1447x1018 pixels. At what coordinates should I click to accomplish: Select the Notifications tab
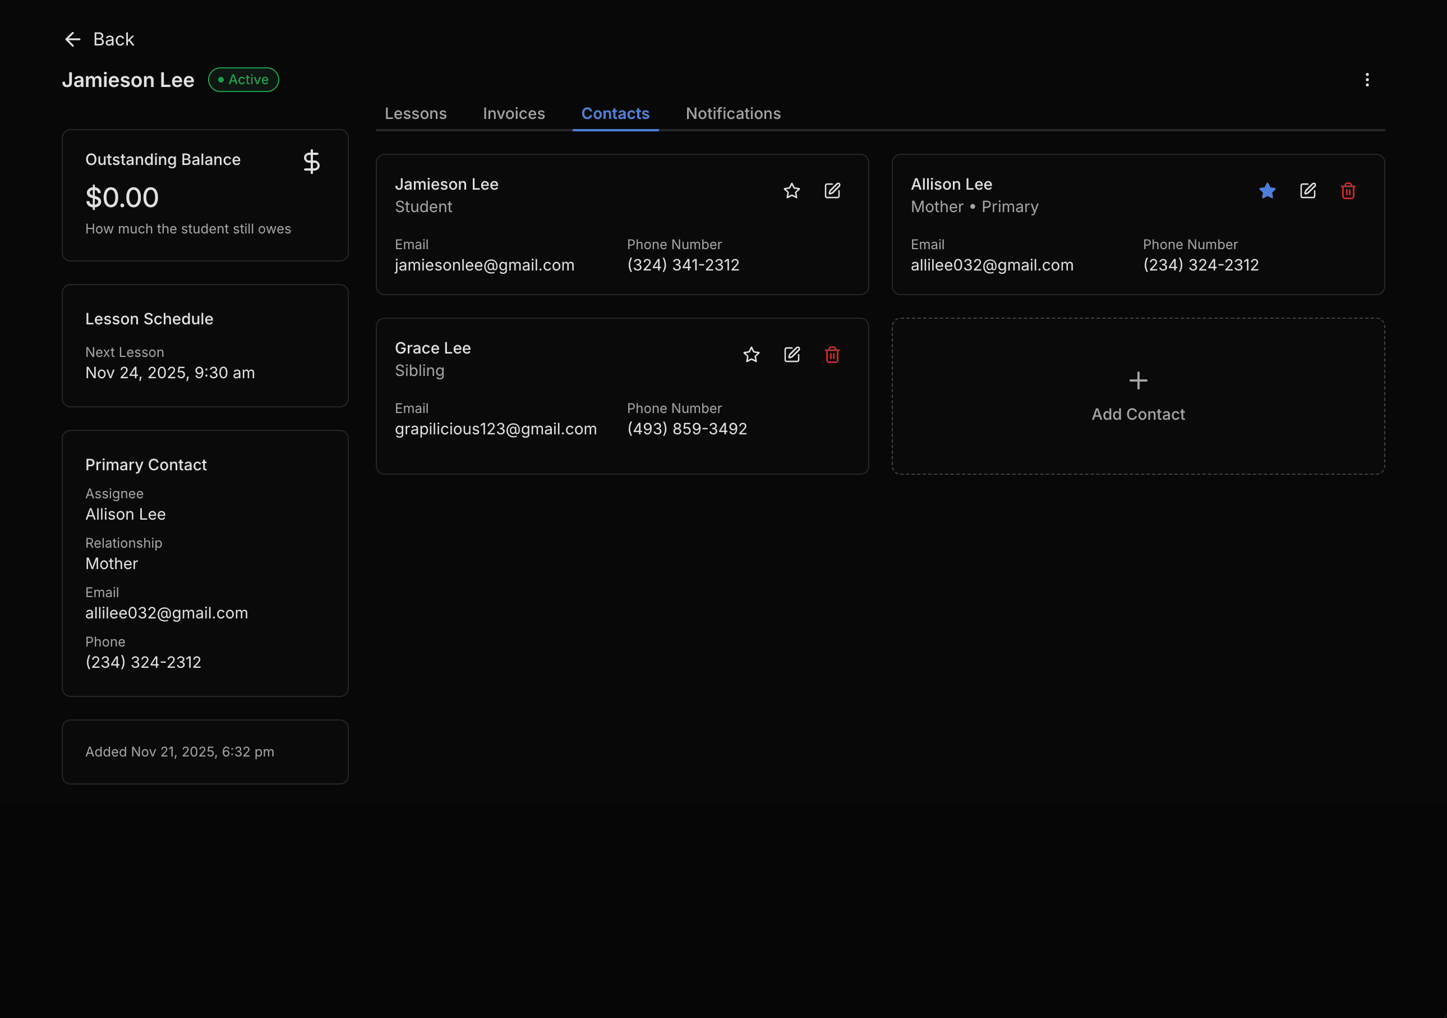[x=733, y=113]
